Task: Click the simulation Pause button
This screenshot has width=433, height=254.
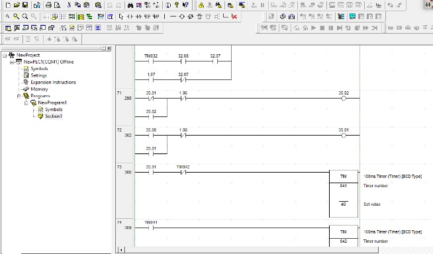Action: point(331,28)
